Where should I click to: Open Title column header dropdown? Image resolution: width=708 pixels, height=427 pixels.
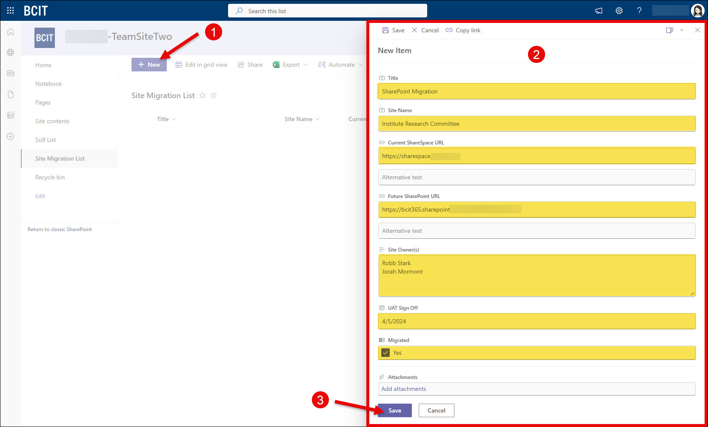click(166, 119)
